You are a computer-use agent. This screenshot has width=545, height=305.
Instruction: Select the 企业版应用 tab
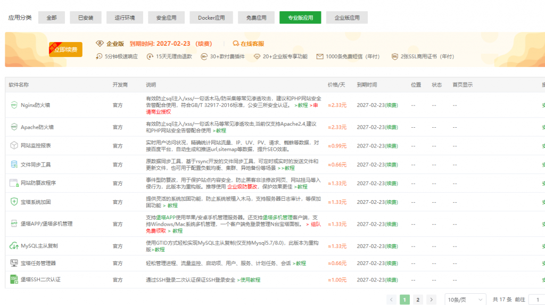click(347, 18)
